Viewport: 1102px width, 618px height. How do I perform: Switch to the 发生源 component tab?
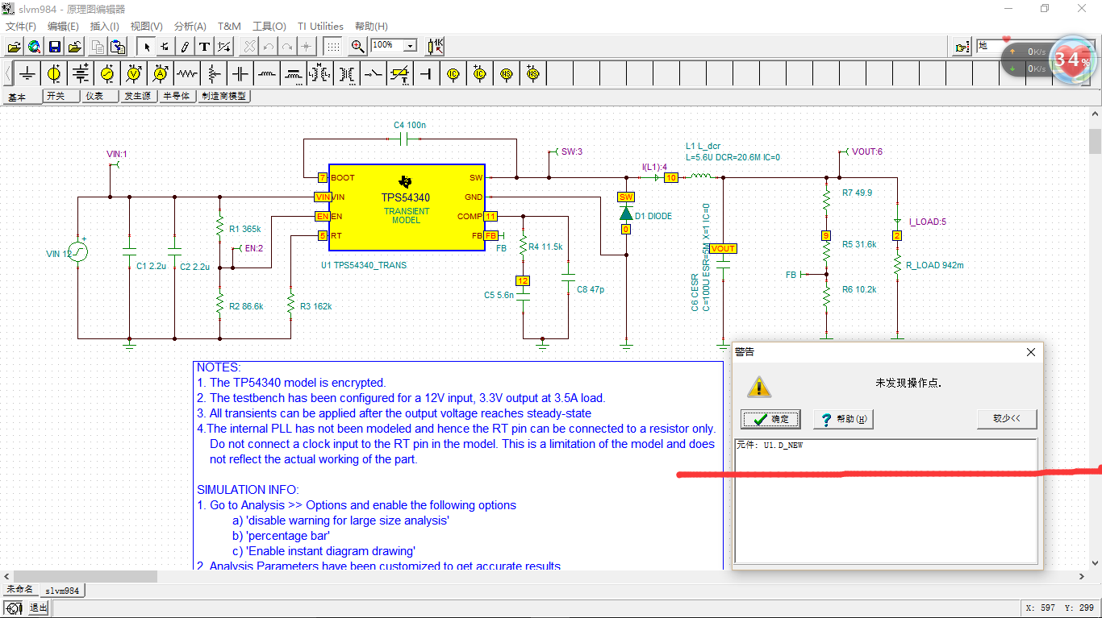[x=137, y=96]
